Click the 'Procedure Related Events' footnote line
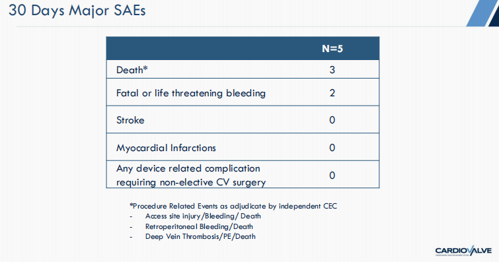The width and height of the screenshot is (499, 262). point(233,206)
